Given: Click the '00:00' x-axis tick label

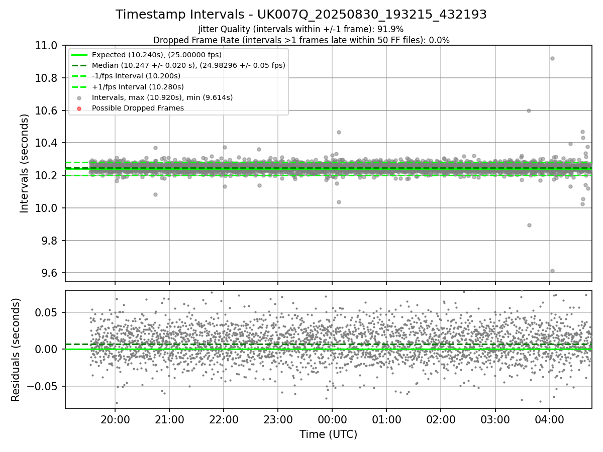Looking at the screenshot, I should tap(332, 419).
